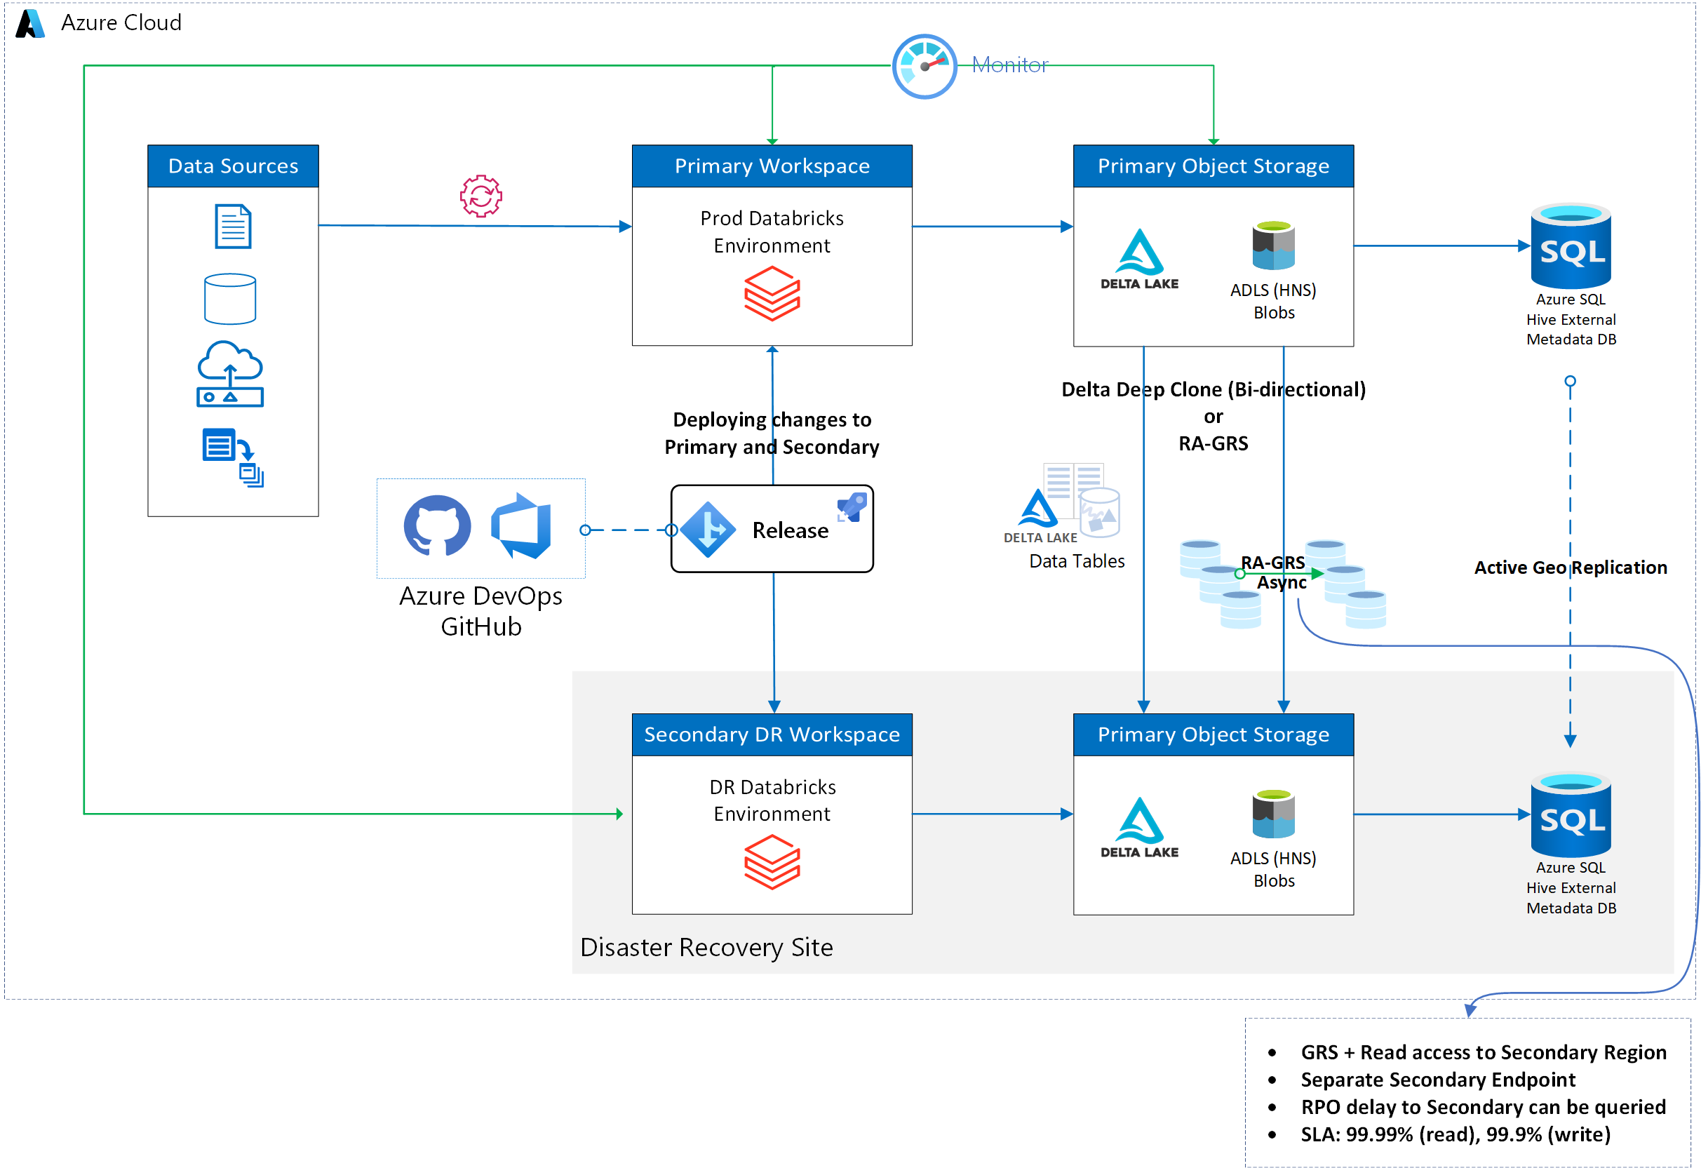The height and width of the screenshot is (1168, 1701).
Task: Select the Secondary DR Workspace header
Action: point(772,734)
